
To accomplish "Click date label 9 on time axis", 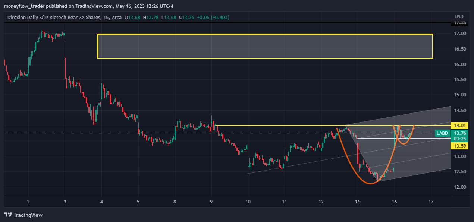I will 211,202.
